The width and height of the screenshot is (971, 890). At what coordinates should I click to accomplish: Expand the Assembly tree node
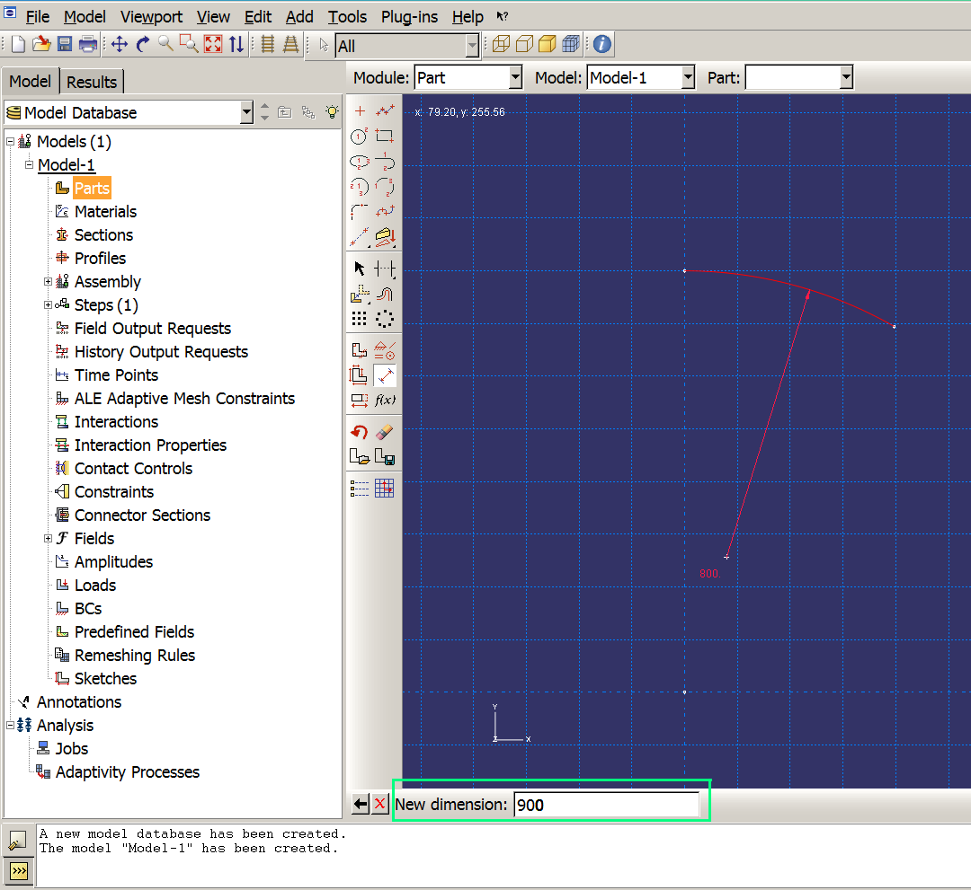pos(48,281)
